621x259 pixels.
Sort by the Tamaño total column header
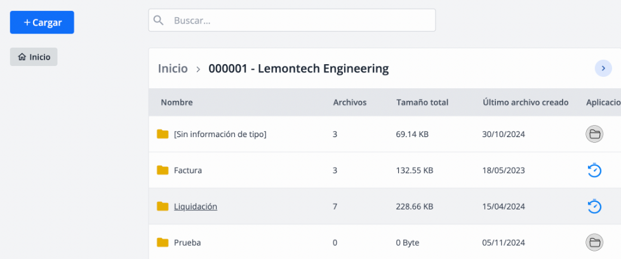(422, 102)
